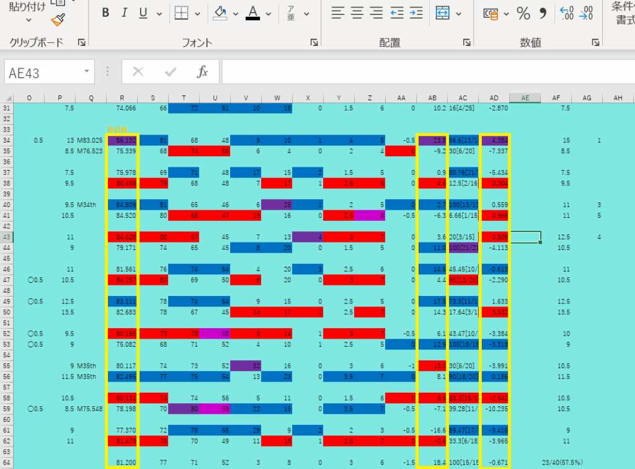Screen dimensions: 635x469
Task: Apply comma style
Action: pos(542,14)
